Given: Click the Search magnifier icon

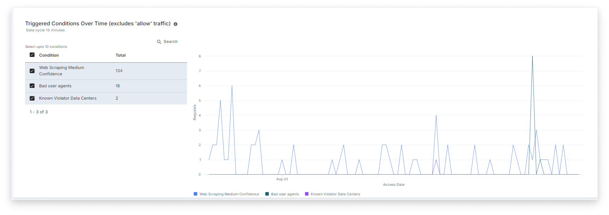Looking at the screenshot, I should tap(159, 42).
